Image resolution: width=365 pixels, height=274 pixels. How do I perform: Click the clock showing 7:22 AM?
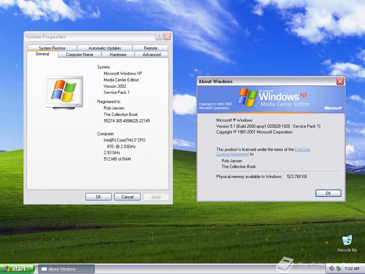click(x=353, y=268)
